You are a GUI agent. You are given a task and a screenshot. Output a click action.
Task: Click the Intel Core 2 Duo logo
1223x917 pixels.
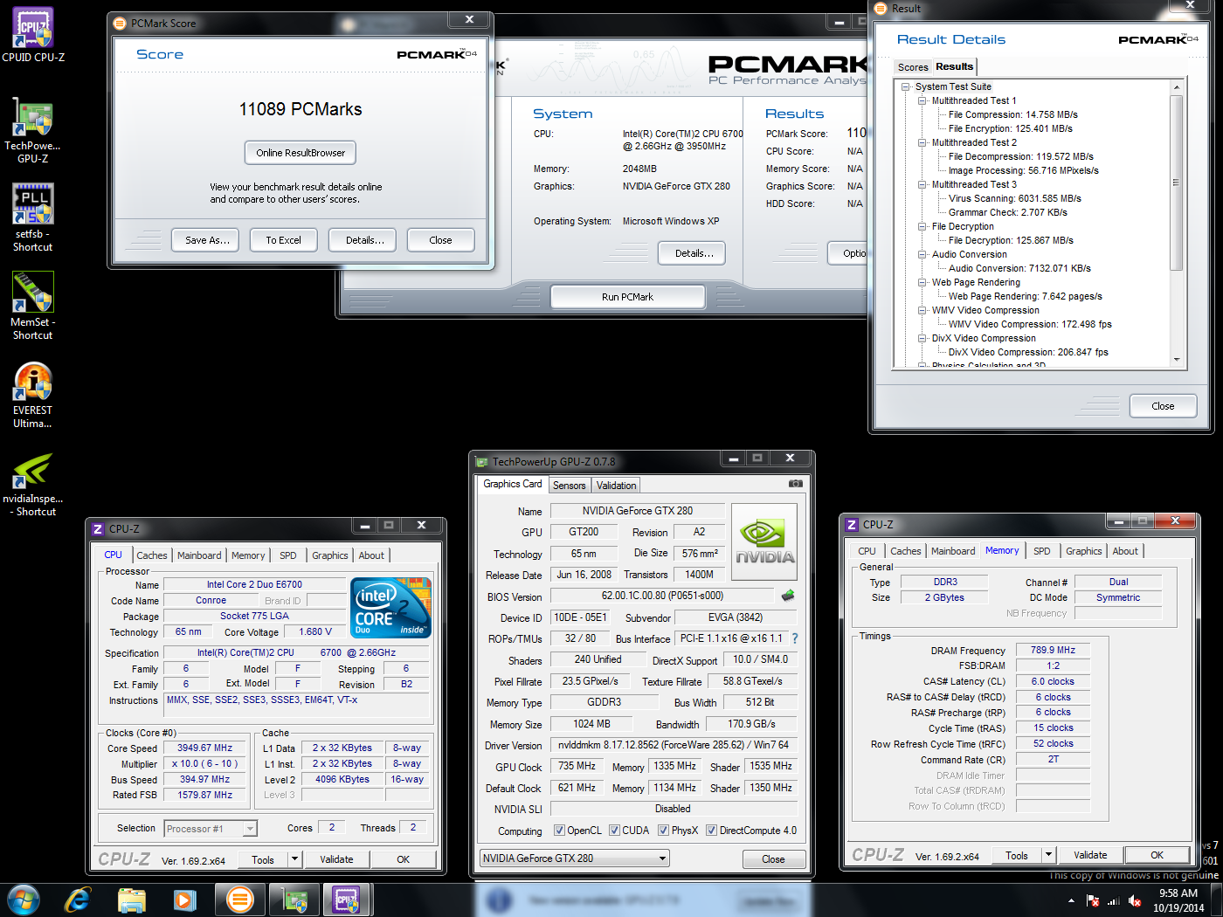coord(390,607)
